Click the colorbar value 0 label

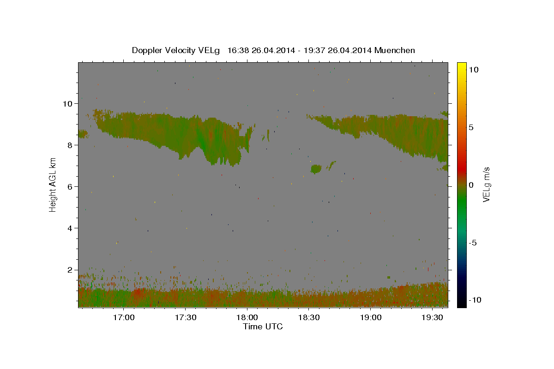(x=471, y=185)
